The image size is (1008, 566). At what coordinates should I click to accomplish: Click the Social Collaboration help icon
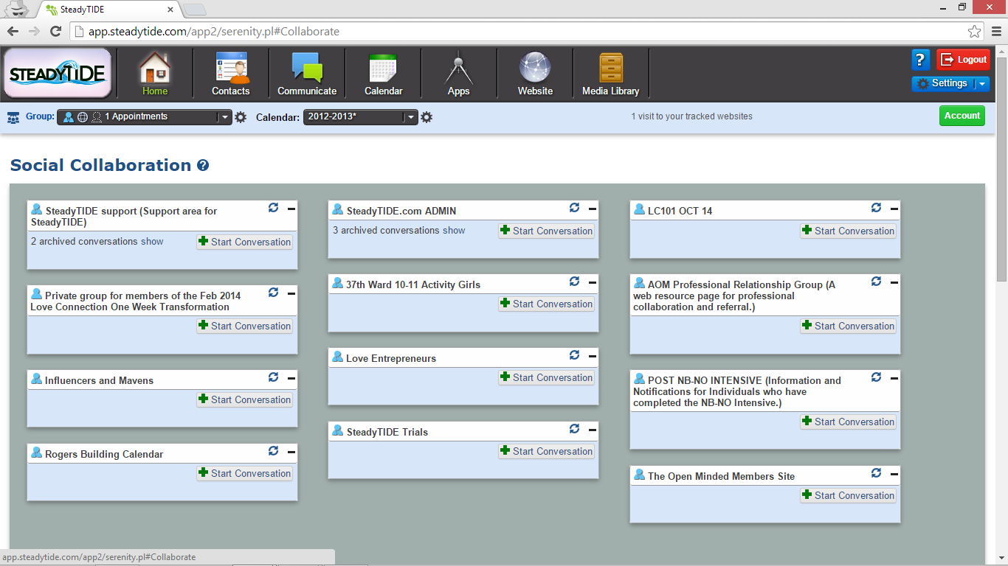click(203, 166)
